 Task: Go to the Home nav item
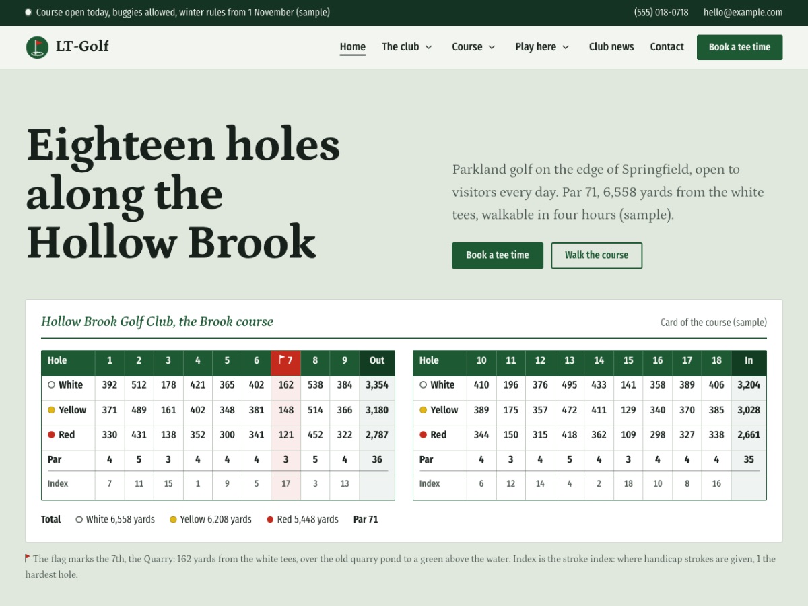coord(353,47)
